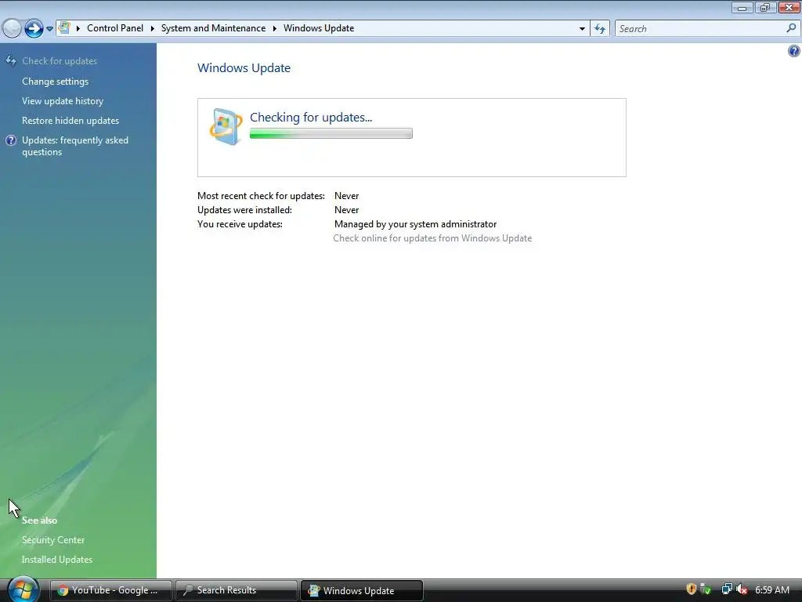Minimize the Windows Update window
This screenshot has height=602, width=802.
[742, 7]
